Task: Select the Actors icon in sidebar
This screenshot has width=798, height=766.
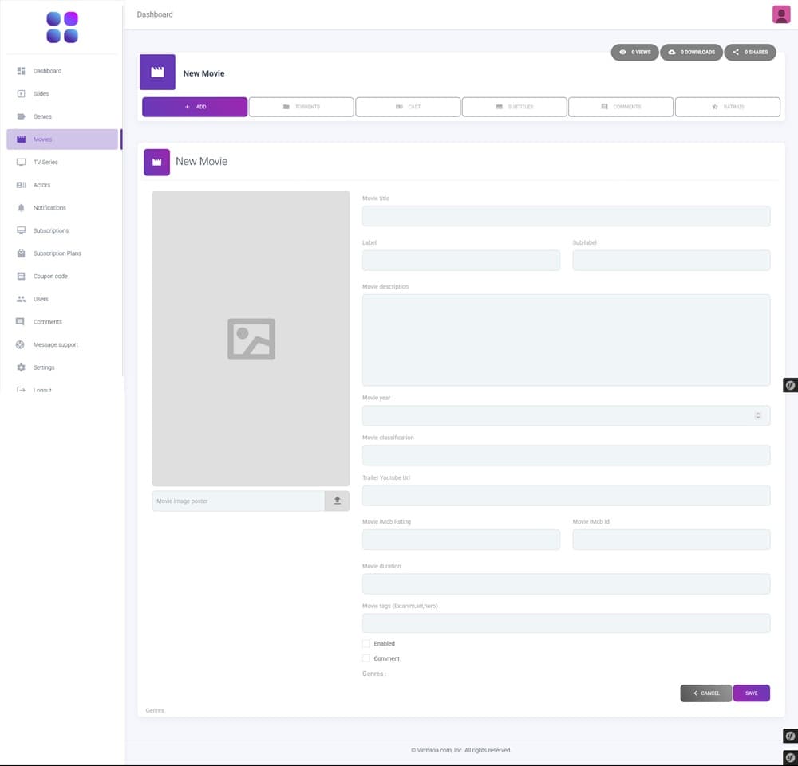Action: point(22,185)
